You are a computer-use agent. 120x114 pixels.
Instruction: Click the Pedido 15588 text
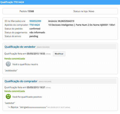pos(27,11)
